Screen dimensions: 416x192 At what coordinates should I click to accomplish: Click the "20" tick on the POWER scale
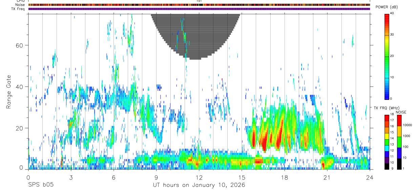tap(392, 56)
